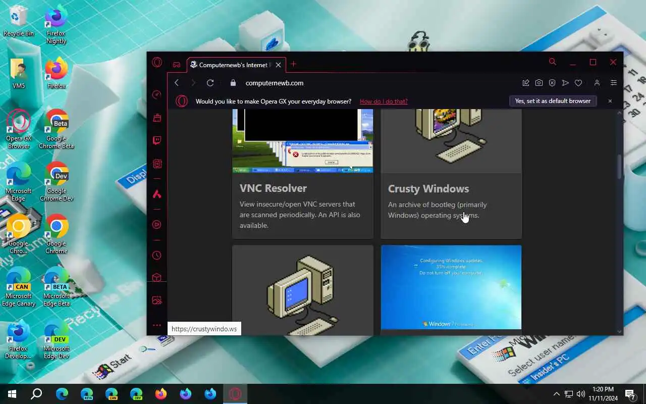646x404 pixels.
Task: Open the Crusty Windows card title
Action: coord(428,189)
